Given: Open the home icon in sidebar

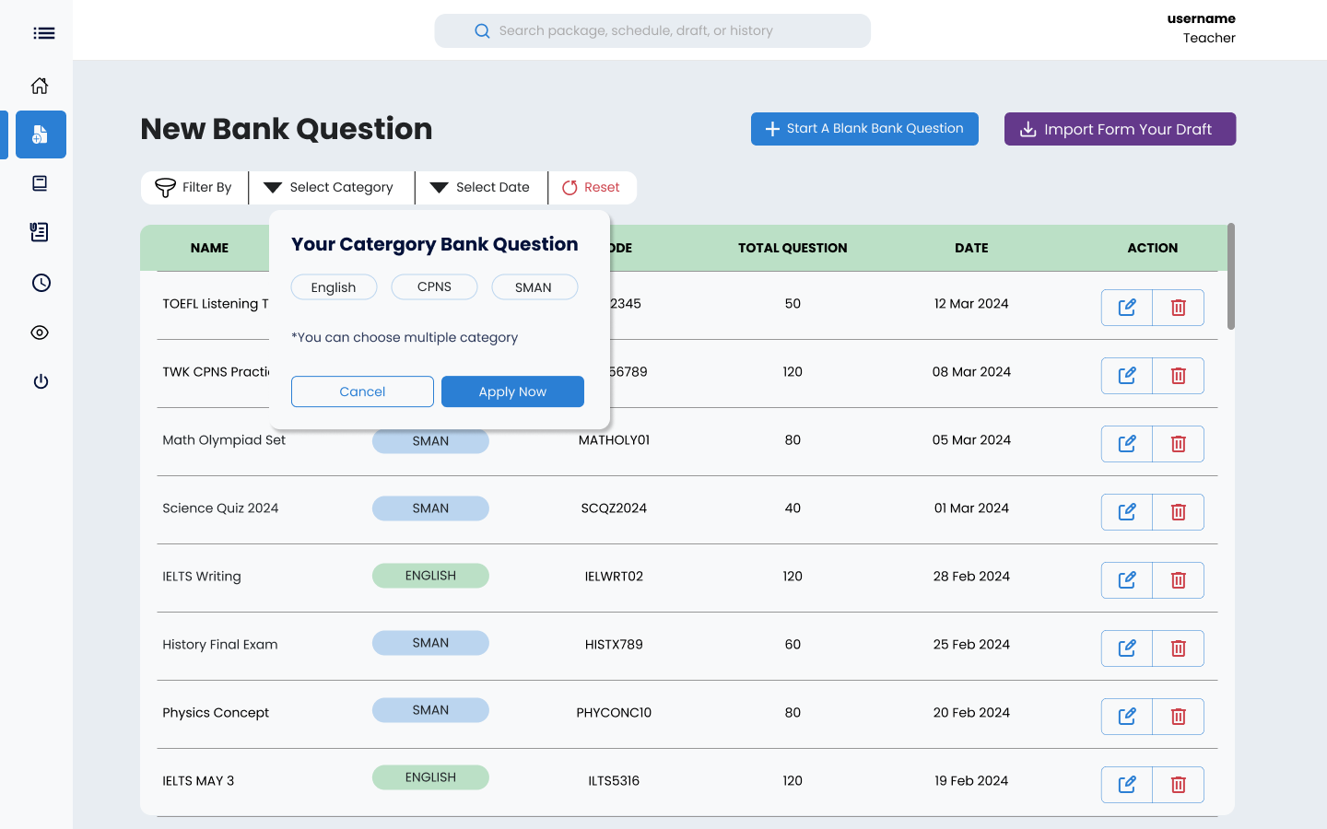Looking at the screenshot, I should click(x=40, y=86).
